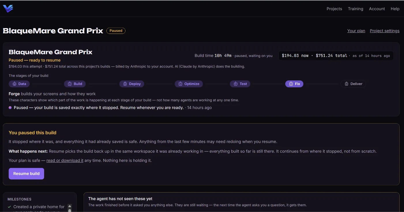404x212 pixels.
Task: Click the app logo in the header
Action: pyautogui.click(x=8, y=9)
